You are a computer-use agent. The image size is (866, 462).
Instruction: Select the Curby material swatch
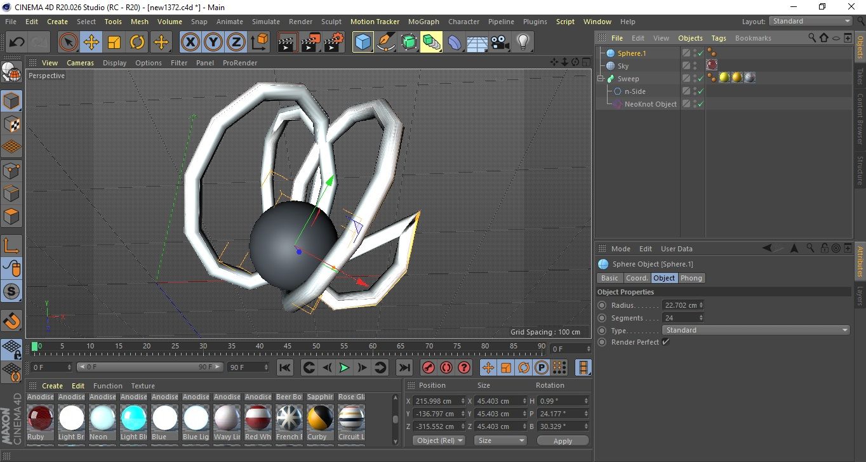click(x=320, y=418)
